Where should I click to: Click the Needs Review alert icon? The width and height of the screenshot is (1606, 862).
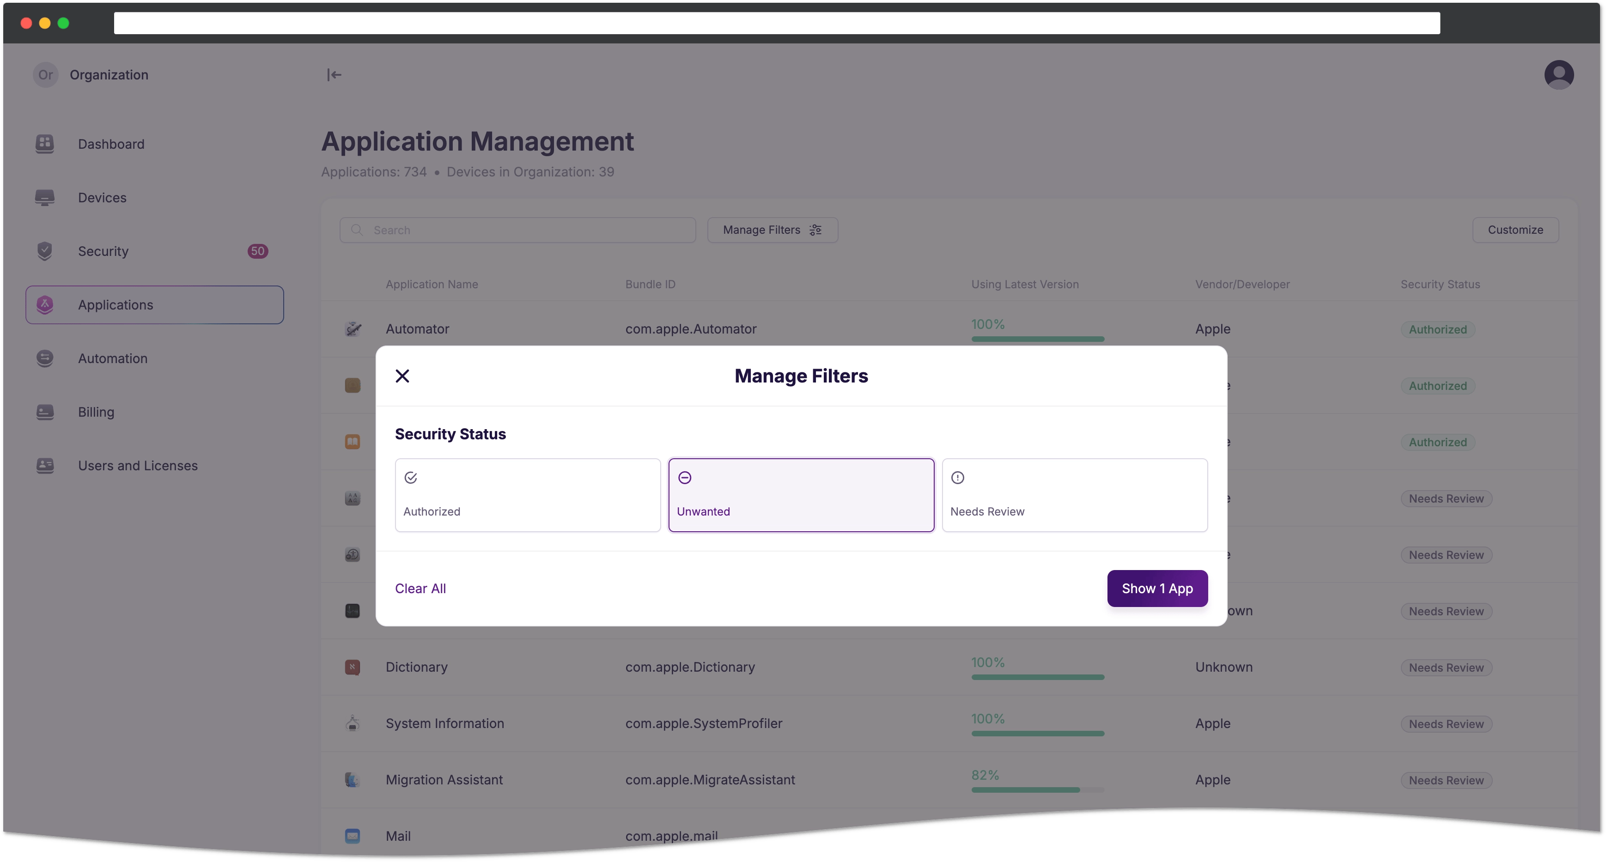(x=958, y=478)
